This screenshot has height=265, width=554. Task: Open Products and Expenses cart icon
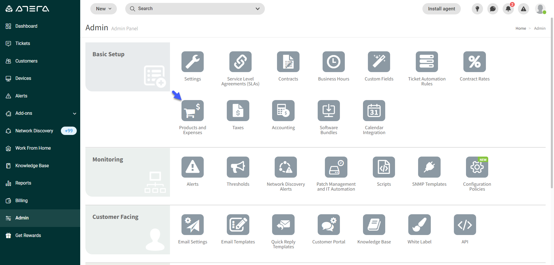[x=192, y=110]
